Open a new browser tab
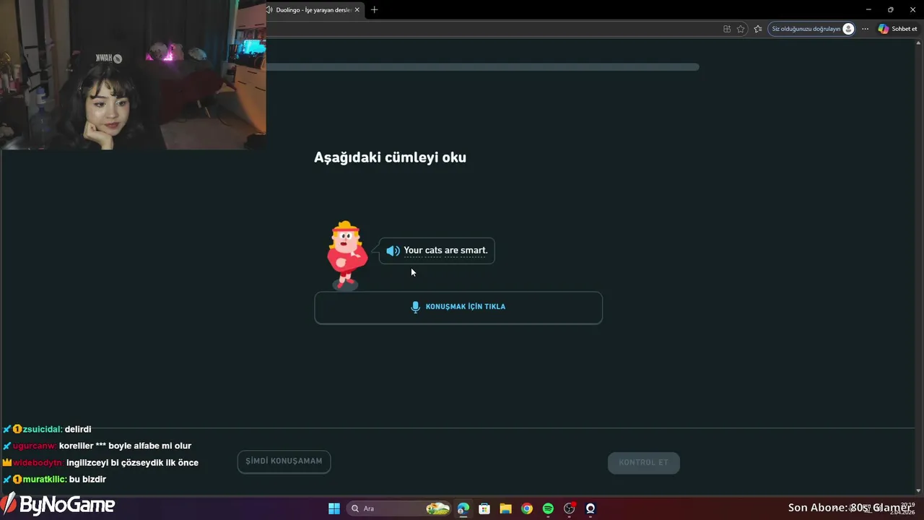 (374, 10)
